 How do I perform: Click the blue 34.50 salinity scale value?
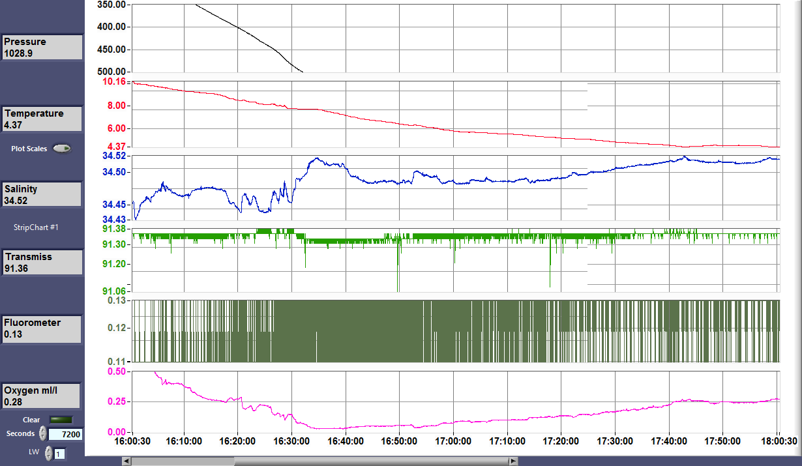pyautogui.click(x=115, y=172)
